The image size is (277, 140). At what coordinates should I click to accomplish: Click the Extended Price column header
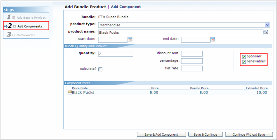(x=257, y=88)
